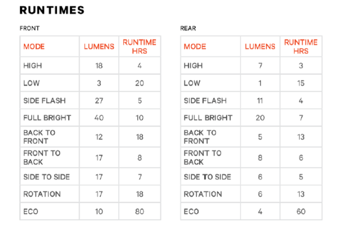Click the ECO mode cell in the front table

(x=31, y=211)
